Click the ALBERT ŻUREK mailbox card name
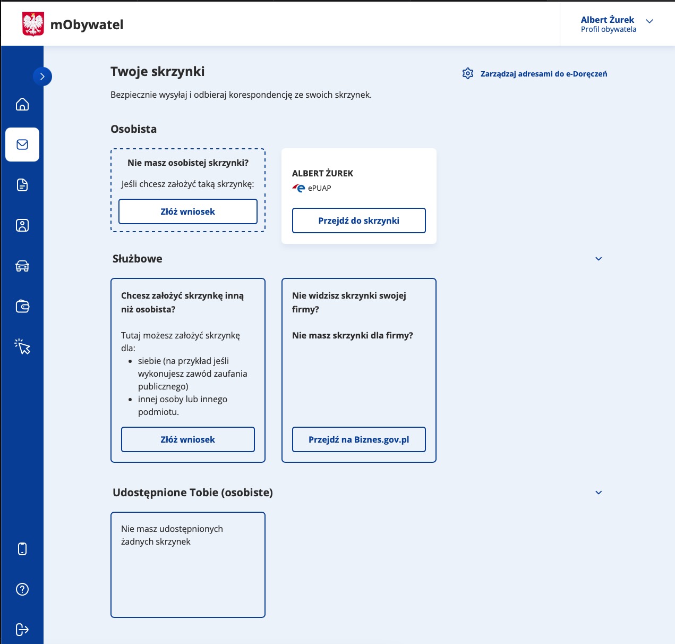 [322, 173]
